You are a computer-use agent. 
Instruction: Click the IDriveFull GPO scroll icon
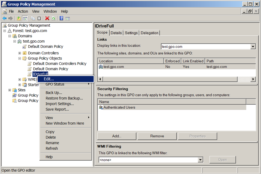pos(30,74)
